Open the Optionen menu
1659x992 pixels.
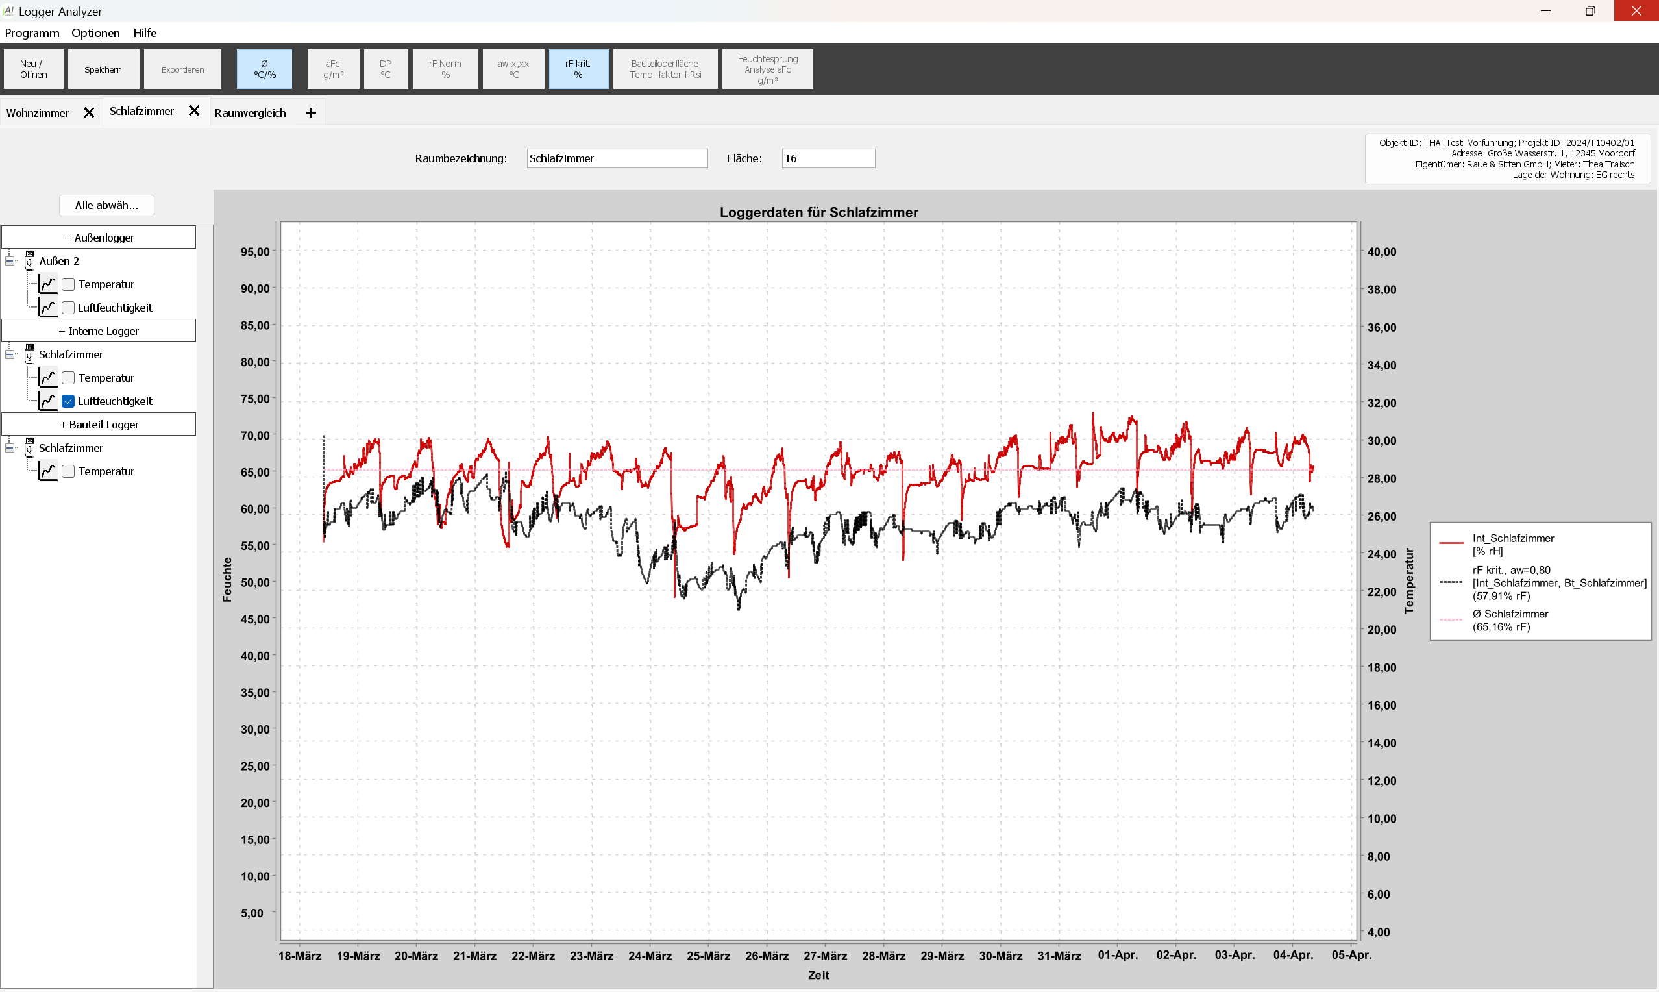coord(95,32)
